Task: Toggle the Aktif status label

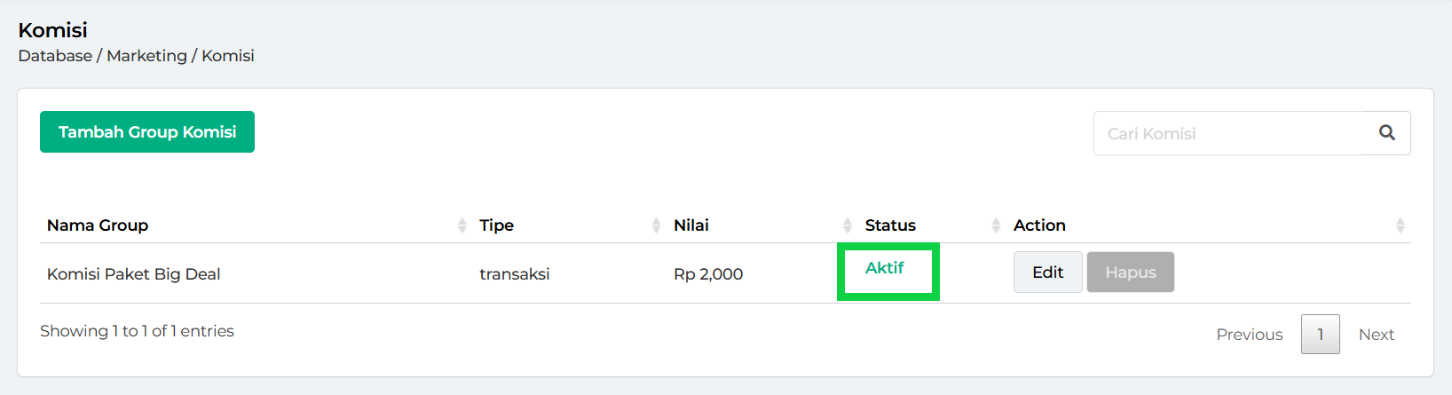Action: tap(884, 268)
